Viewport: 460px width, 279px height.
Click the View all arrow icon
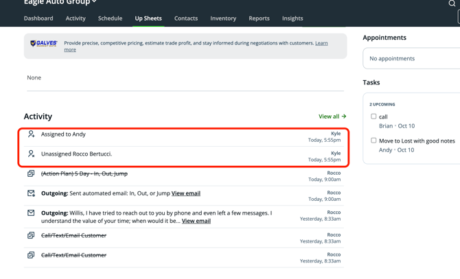[344, 117]
